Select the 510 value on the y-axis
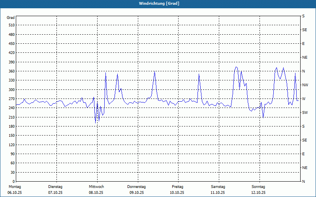This screenshot has height=197, width=316. coord(11,25)
